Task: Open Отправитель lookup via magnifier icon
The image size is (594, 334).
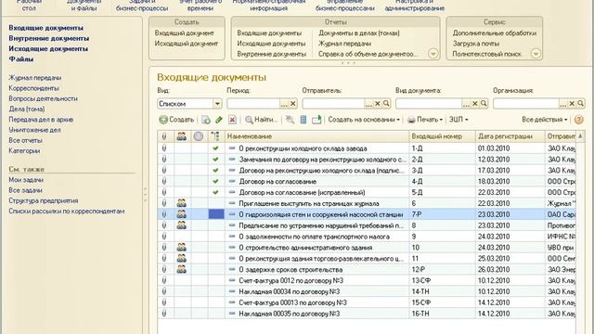Action: tap(386, 103)
